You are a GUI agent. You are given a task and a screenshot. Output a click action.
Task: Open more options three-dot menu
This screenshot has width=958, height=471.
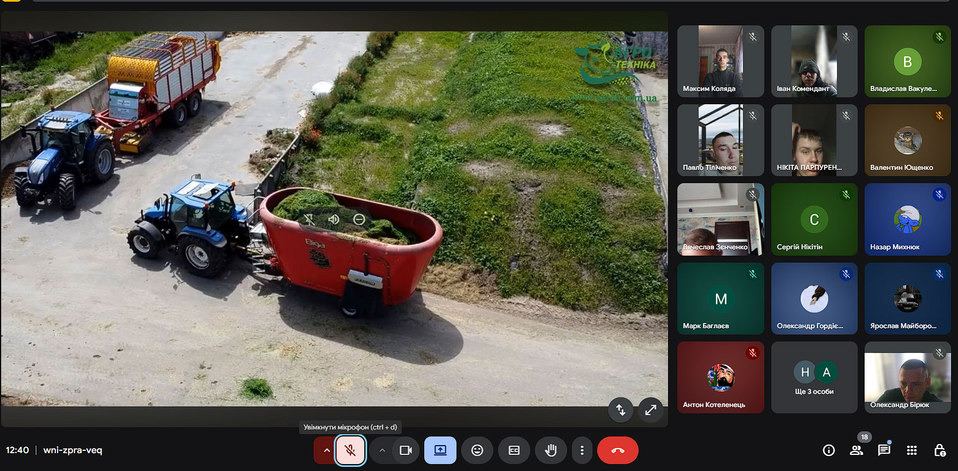tap(582, 450)
